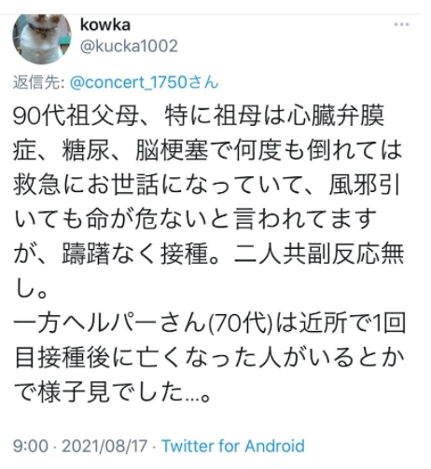This screenshot has height=469, width=431.
Task: Open the three-dot more options menu
Action: (x=401, y=24)
